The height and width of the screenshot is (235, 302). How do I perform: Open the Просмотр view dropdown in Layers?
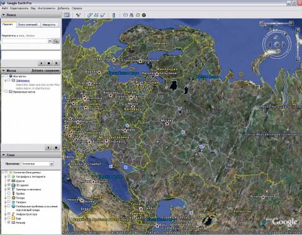point(37,164)
